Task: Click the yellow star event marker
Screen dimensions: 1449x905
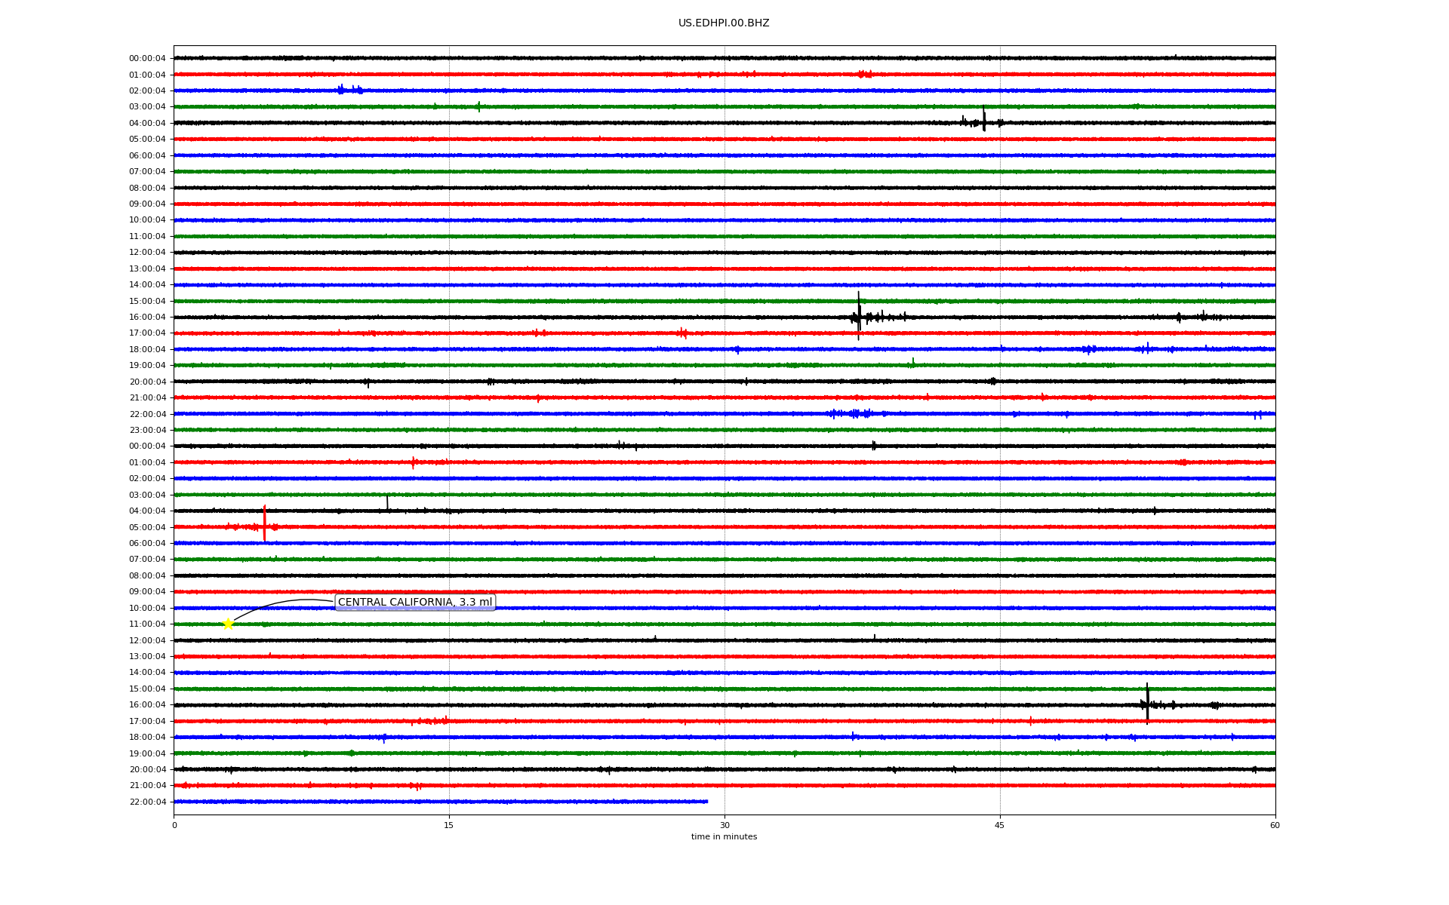Action: tap(228, 624)
